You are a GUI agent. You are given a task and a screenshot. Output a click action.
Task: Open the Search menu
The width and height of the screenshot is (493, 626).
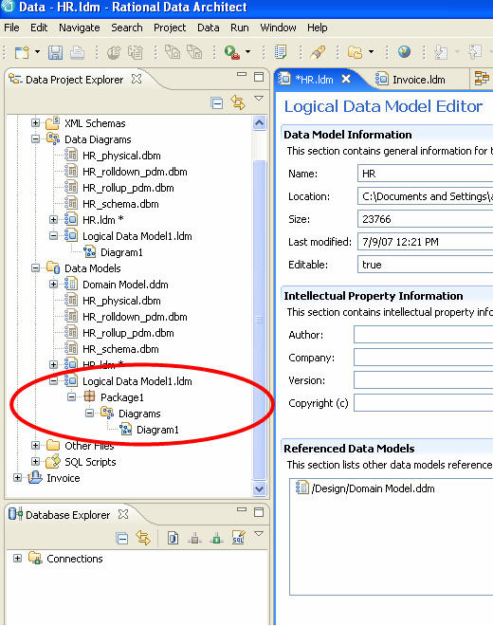point(127,28)
